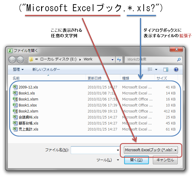Select file Book1.xlsm
Screen dimensions: 194x176
click(28, 99)
